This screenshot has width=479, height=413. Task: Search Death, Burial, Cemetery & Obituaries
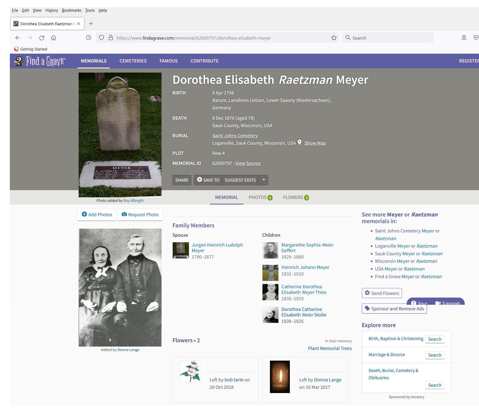[x=435, y=385]
